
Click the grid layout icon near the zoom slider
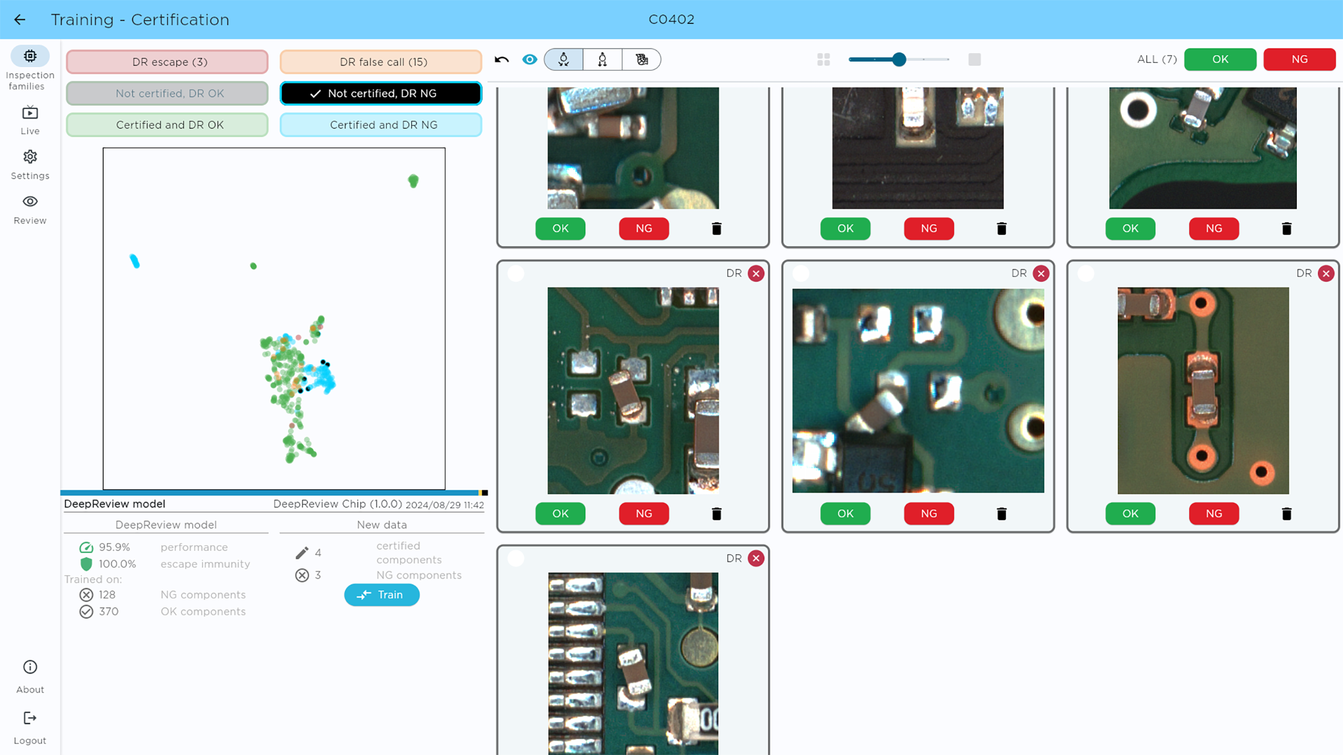[824, 59]
